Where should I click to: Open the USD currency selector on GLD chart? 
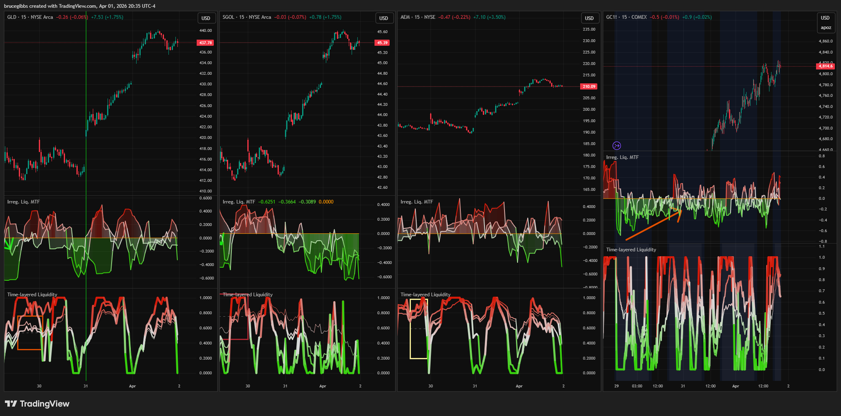(206, 18)
